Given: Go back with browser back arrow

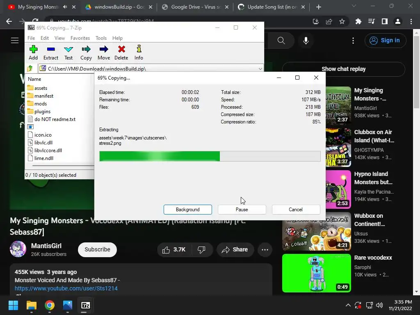Looking at the screenshot, I should 9,21.
